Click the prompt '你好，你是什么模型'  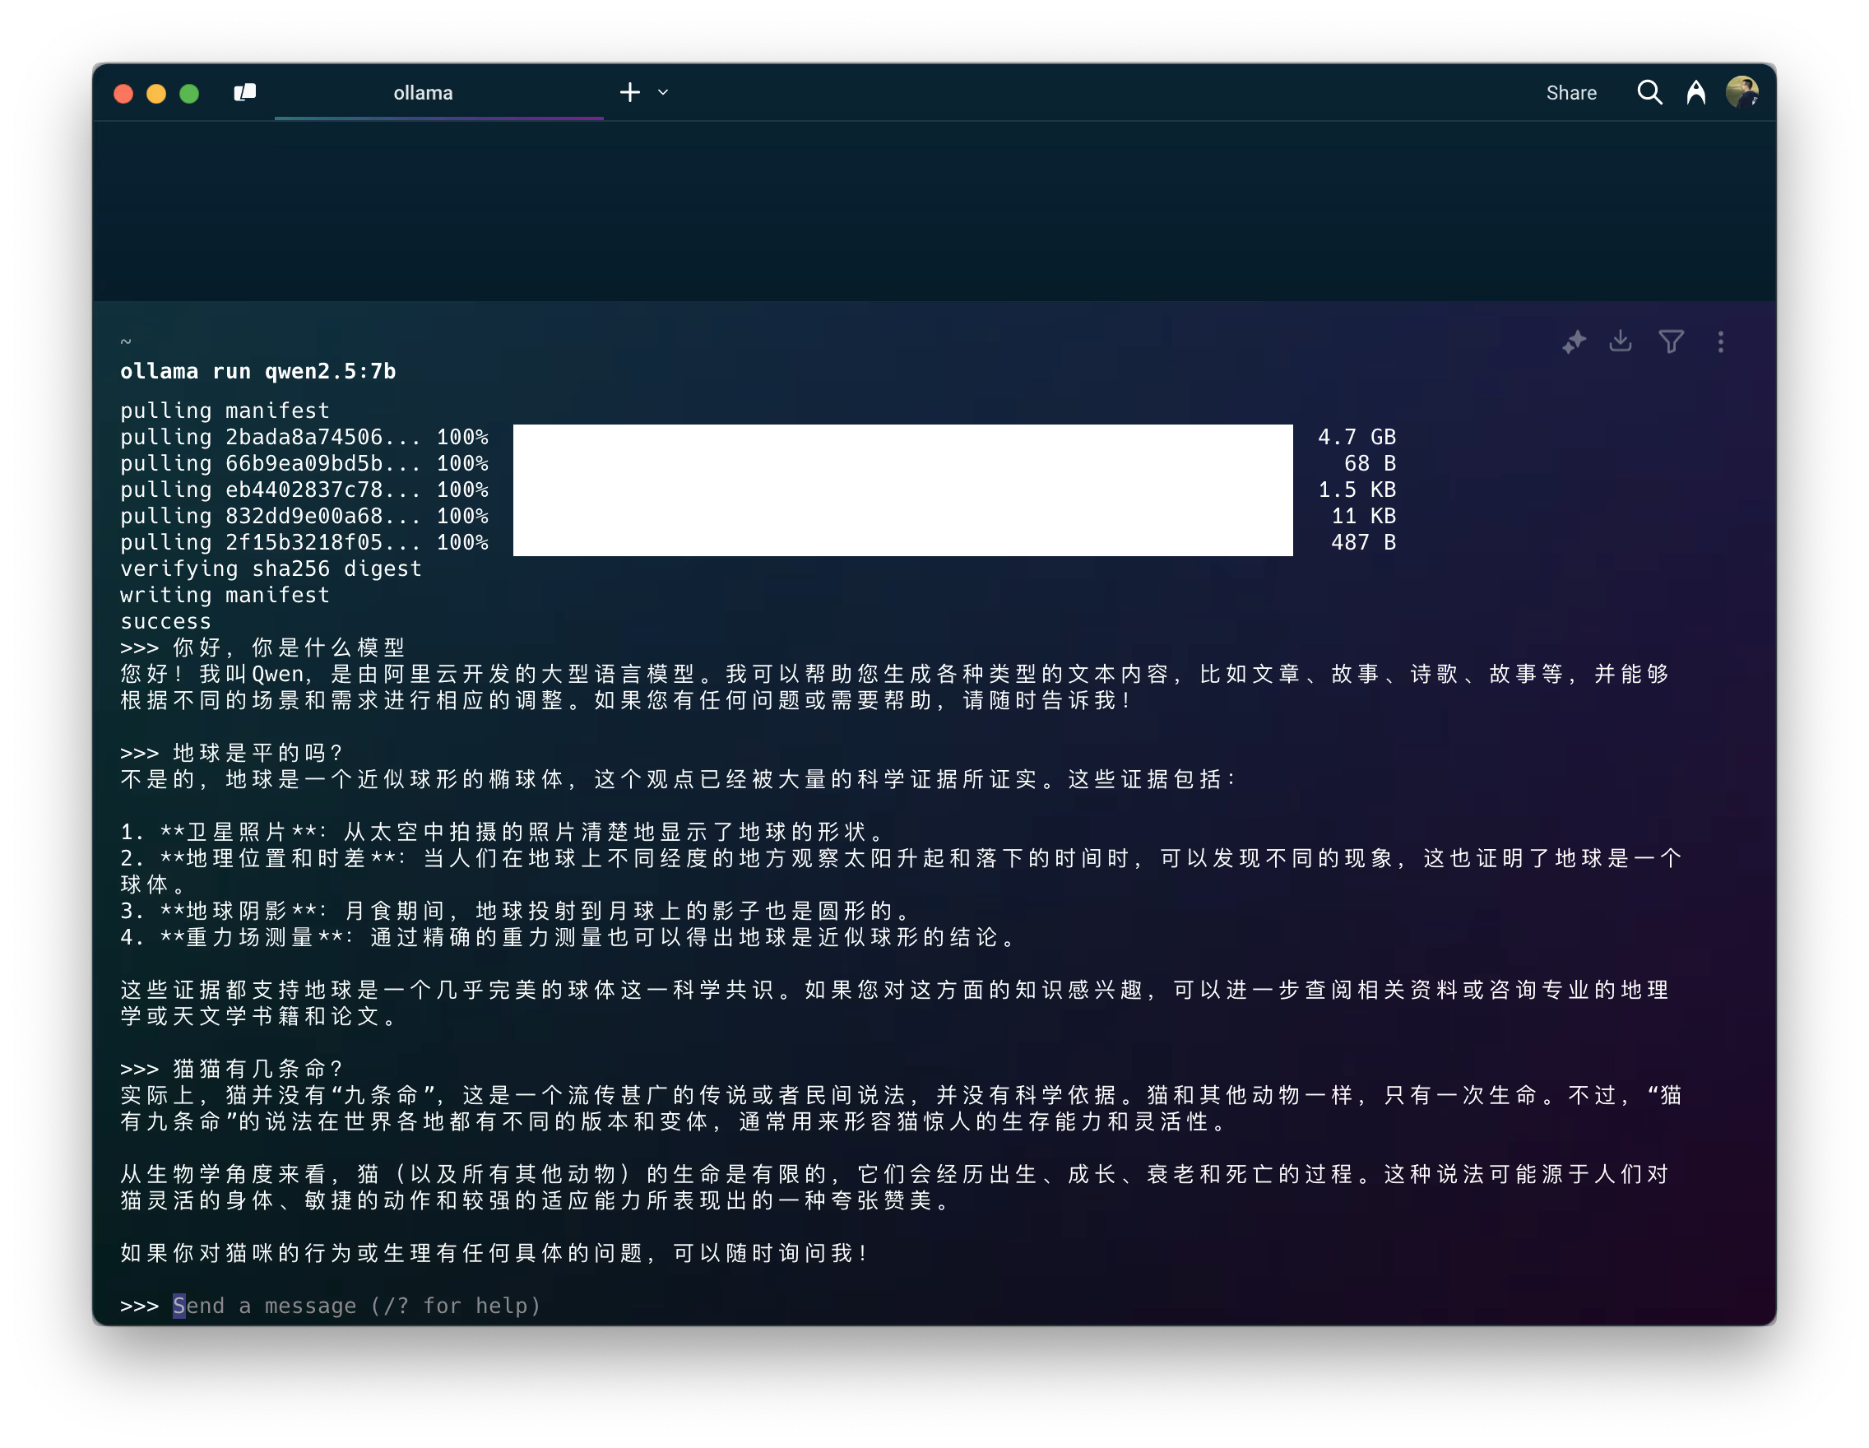pyautogui.click(x=289, y=647)
